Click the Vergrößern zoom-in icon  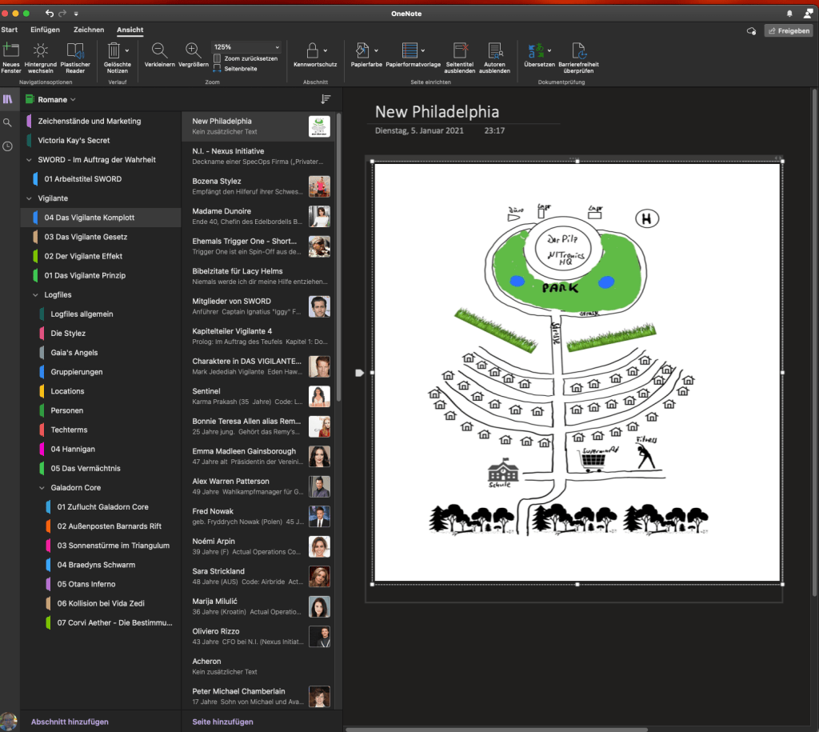[193, 51]
